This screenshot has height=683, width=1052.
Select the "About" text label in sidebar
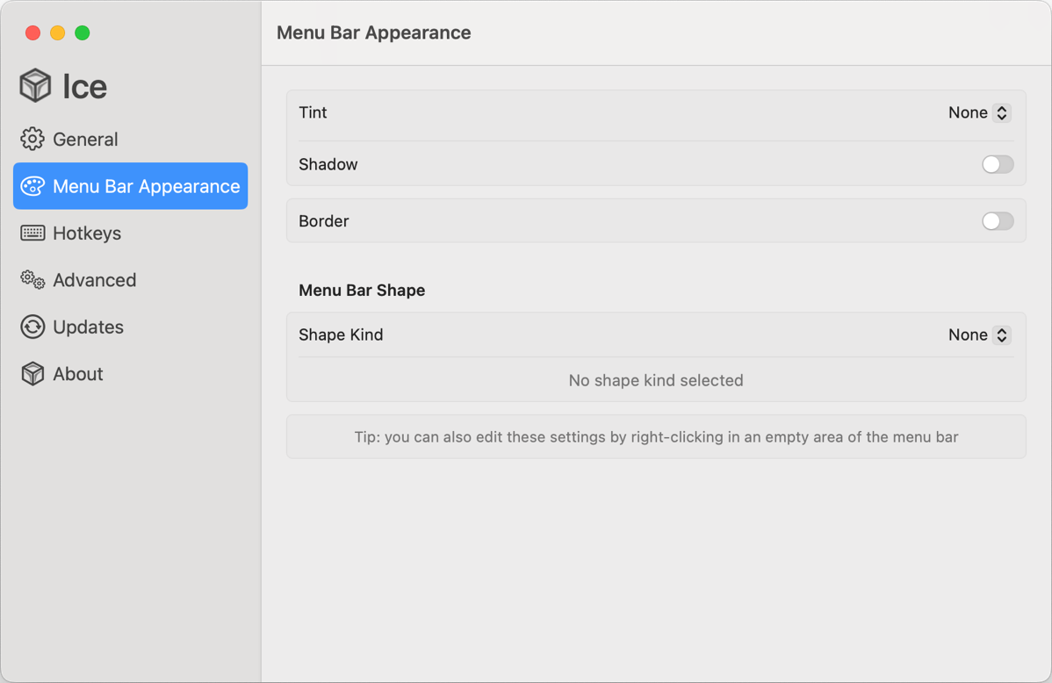pos(78,374)
